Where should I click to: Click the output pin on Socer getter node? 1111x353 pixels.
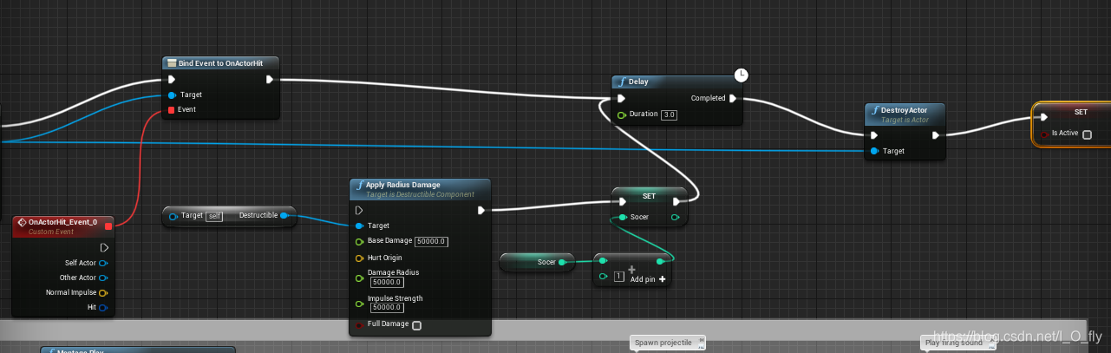coord(562,261)
